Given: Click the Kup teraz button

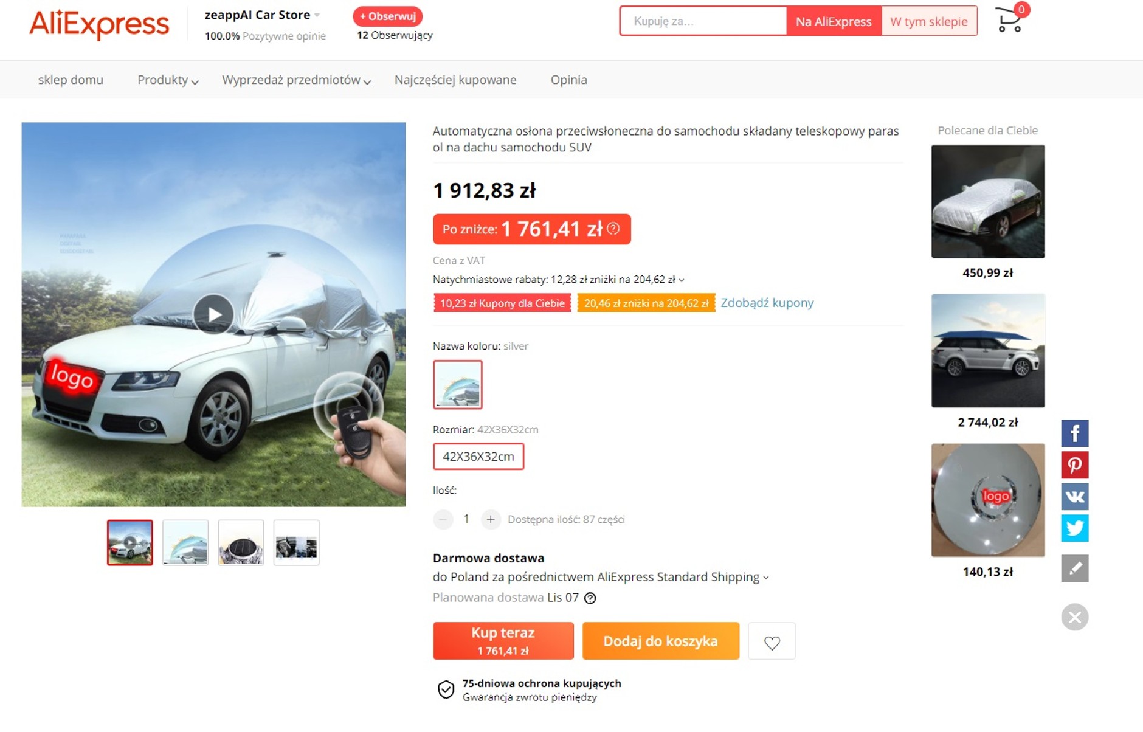Looking at the screenshot, I should (503, 641).
